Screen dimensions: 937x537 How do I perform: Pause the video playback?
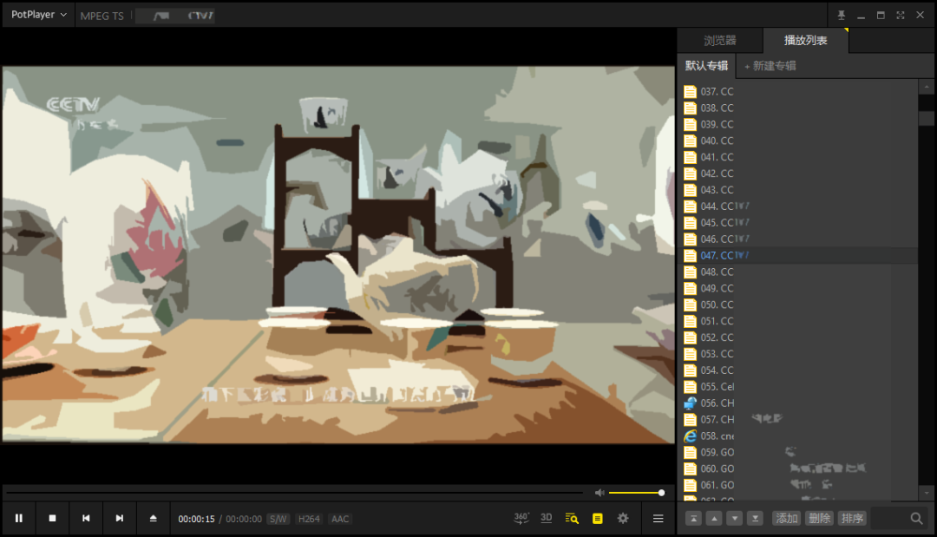click(x=18, y=519)
